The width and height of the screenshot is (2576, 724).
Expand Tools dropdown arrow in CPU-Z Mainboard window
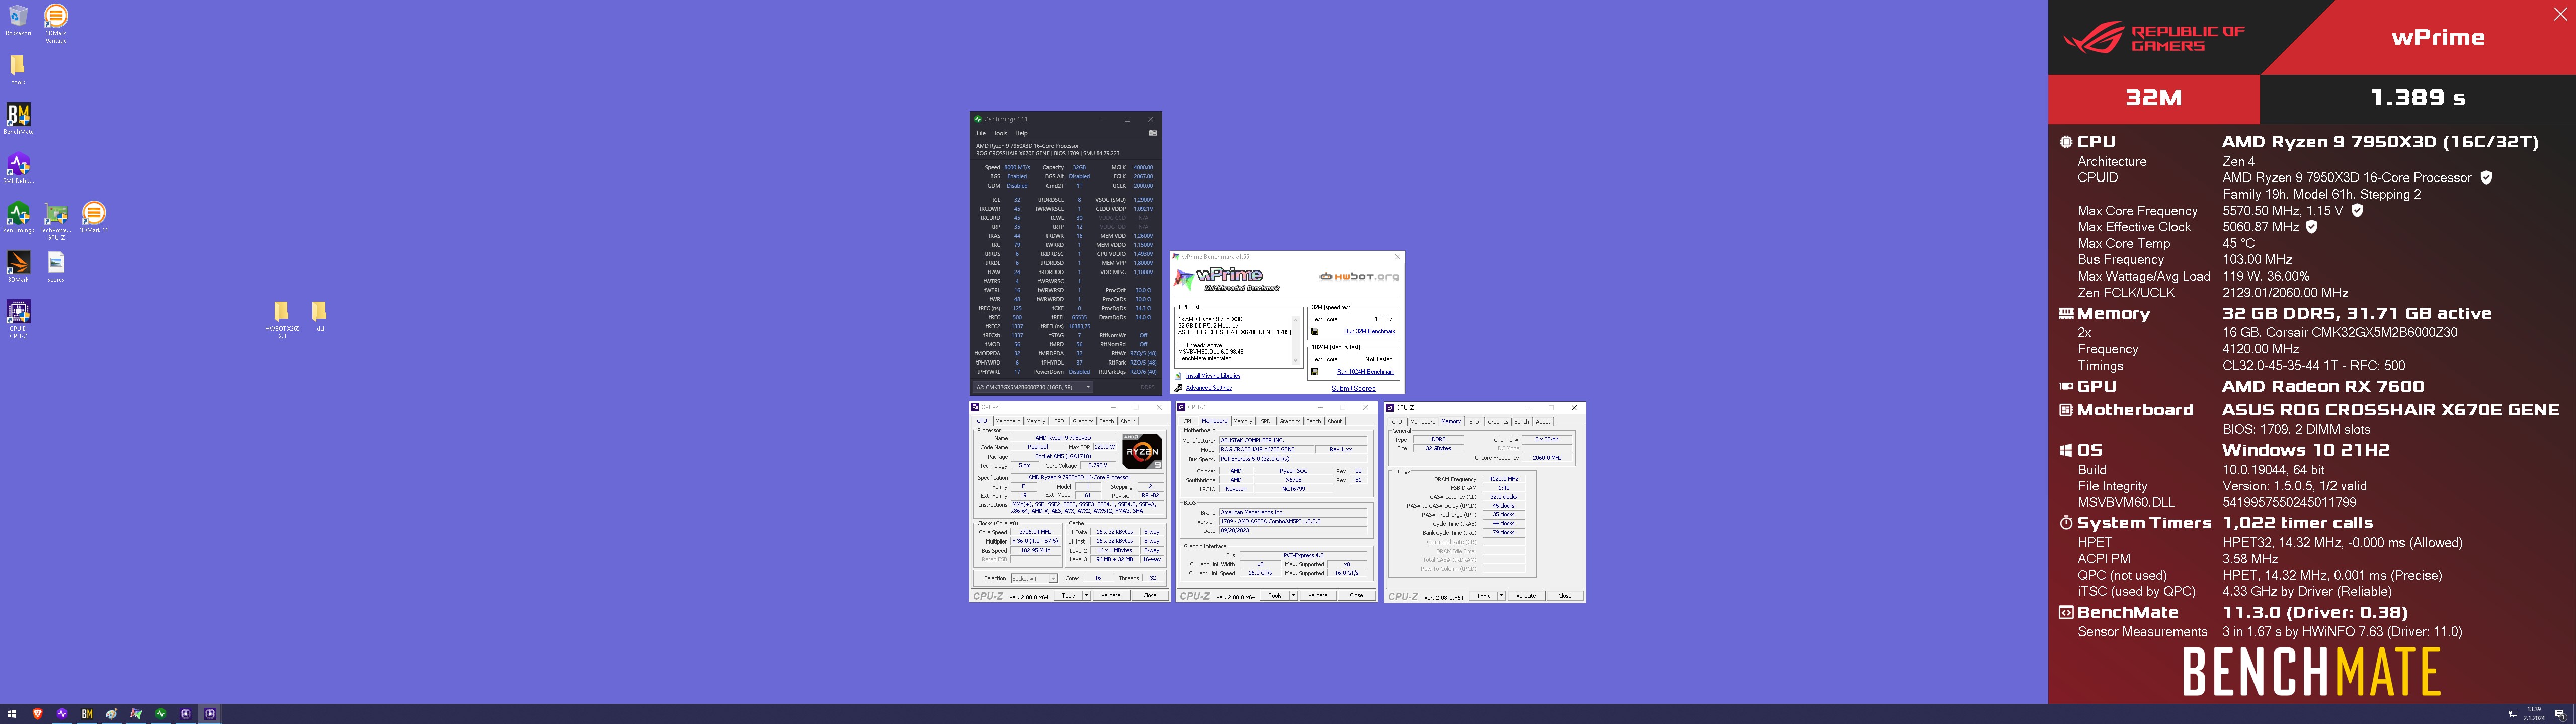click(1293, 595)
